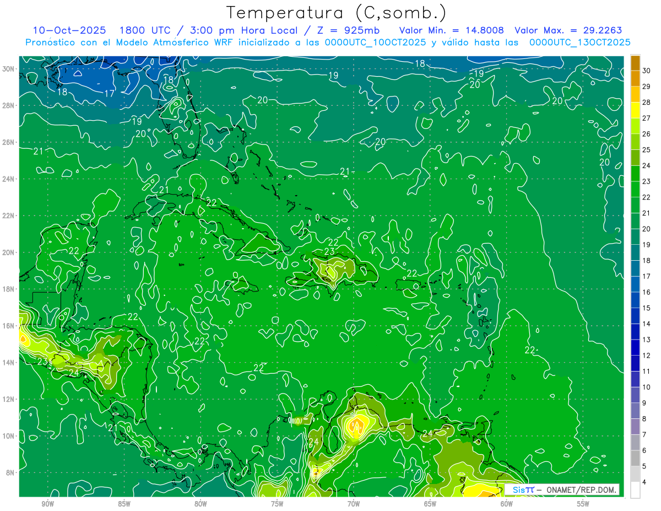Click the yellow 27 degree legend swatch

[x=635, y=111]
